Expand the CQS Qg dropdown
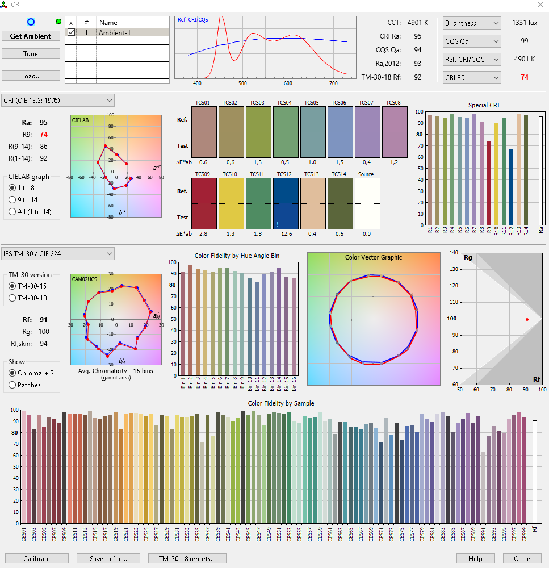Viewport: 549px width, 568px height. [x=472, y=41]
